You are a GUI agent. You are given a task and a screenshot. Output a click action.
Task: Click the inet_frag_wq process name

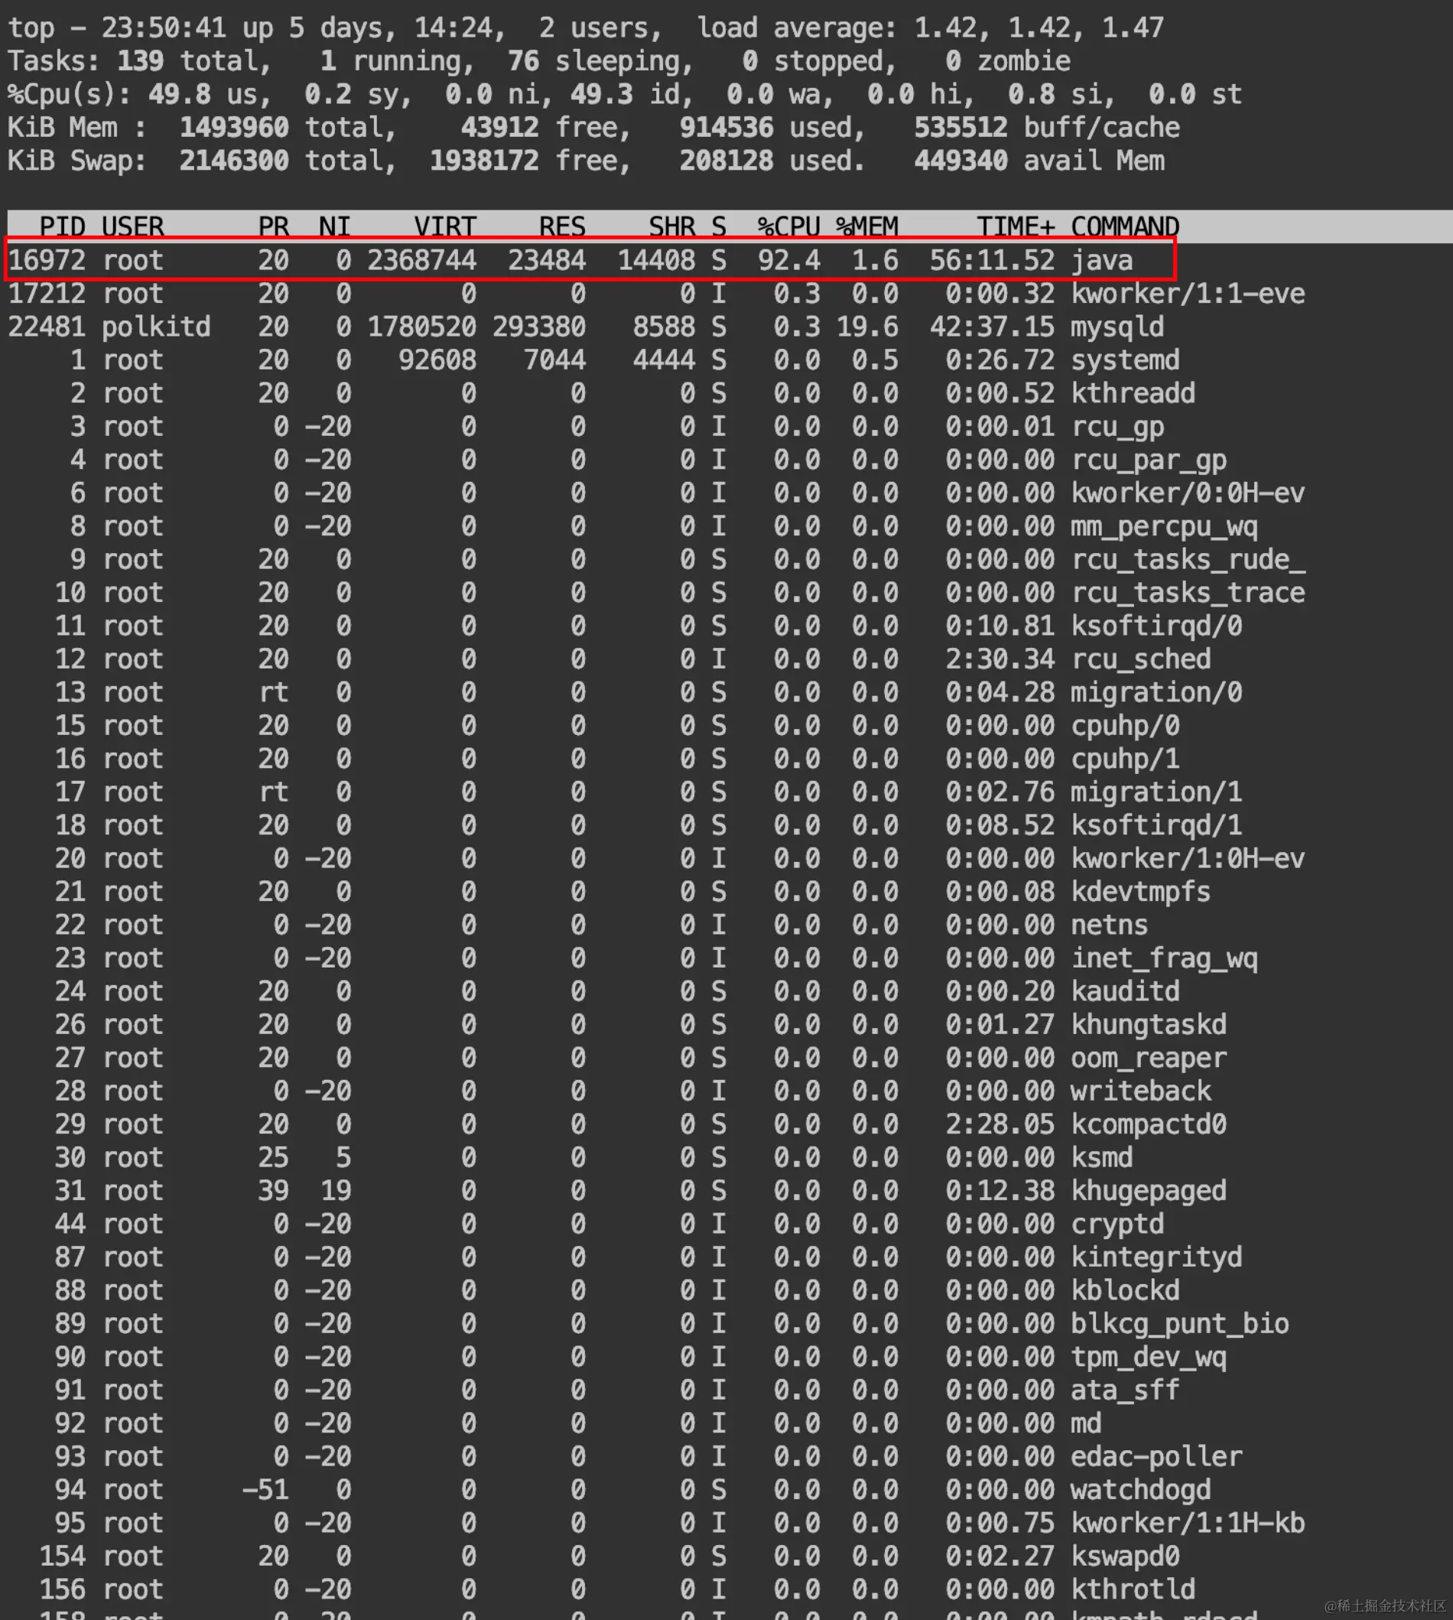tap(1164, 958)
